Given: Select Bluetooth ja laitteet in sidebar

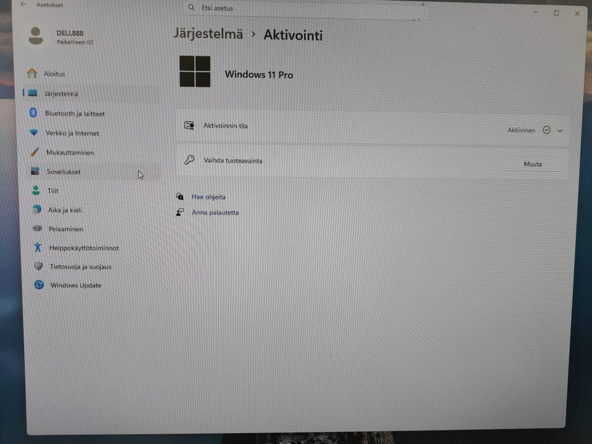Looking at the screenshot, I should point(92,113).
